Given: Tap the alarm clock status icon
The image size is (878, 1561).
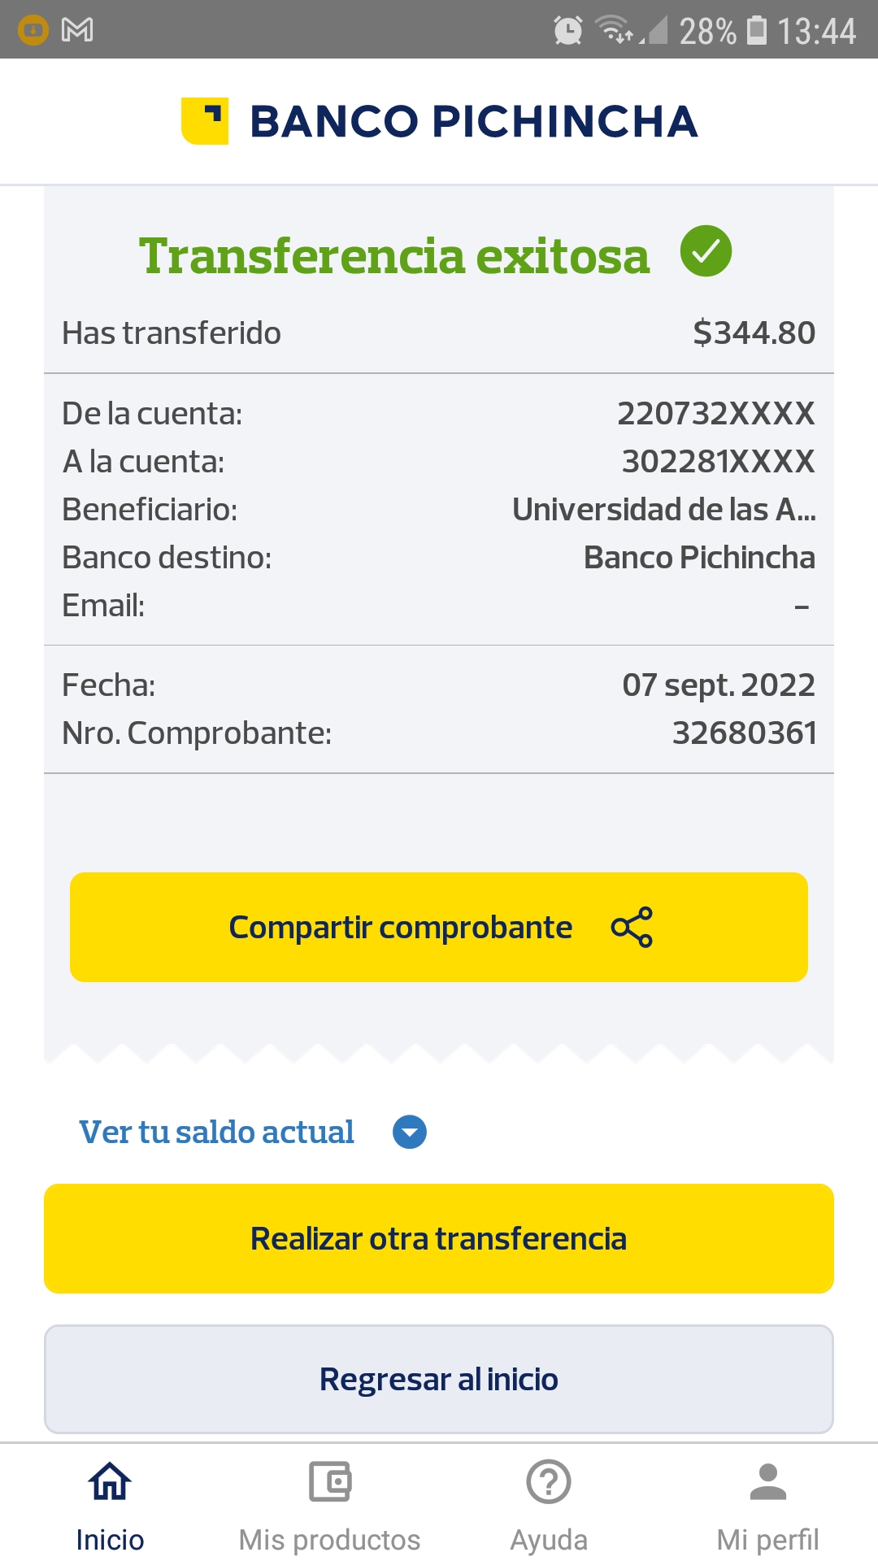Looking at the screenshot, I should coord(567,31).
